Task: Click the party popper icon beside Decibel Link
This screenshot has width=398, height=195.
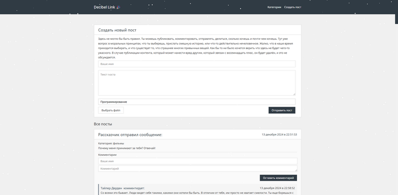Action: click(x=118, y=7)
